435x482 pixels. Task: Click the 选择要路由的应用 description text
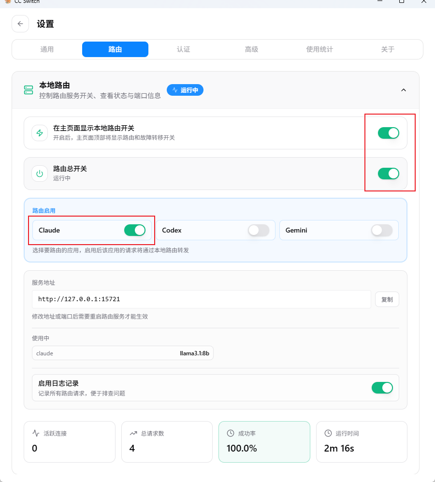click(x=111, y=250)
